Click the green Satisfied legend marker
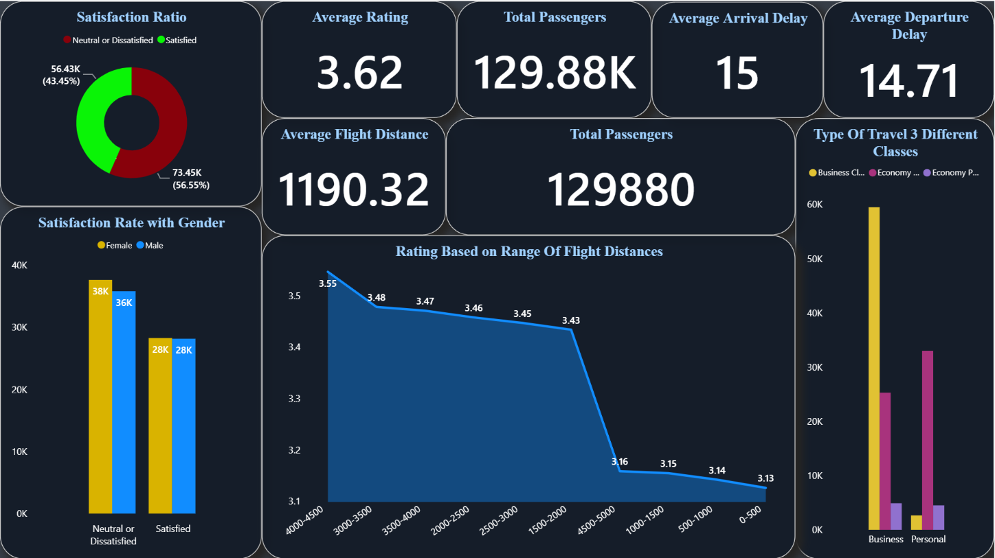Screen dimensions: 995x558 161,40
